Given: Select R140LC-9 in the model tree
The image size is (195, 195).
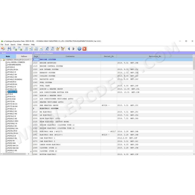Looking at the screenshot, I should 12,72.
